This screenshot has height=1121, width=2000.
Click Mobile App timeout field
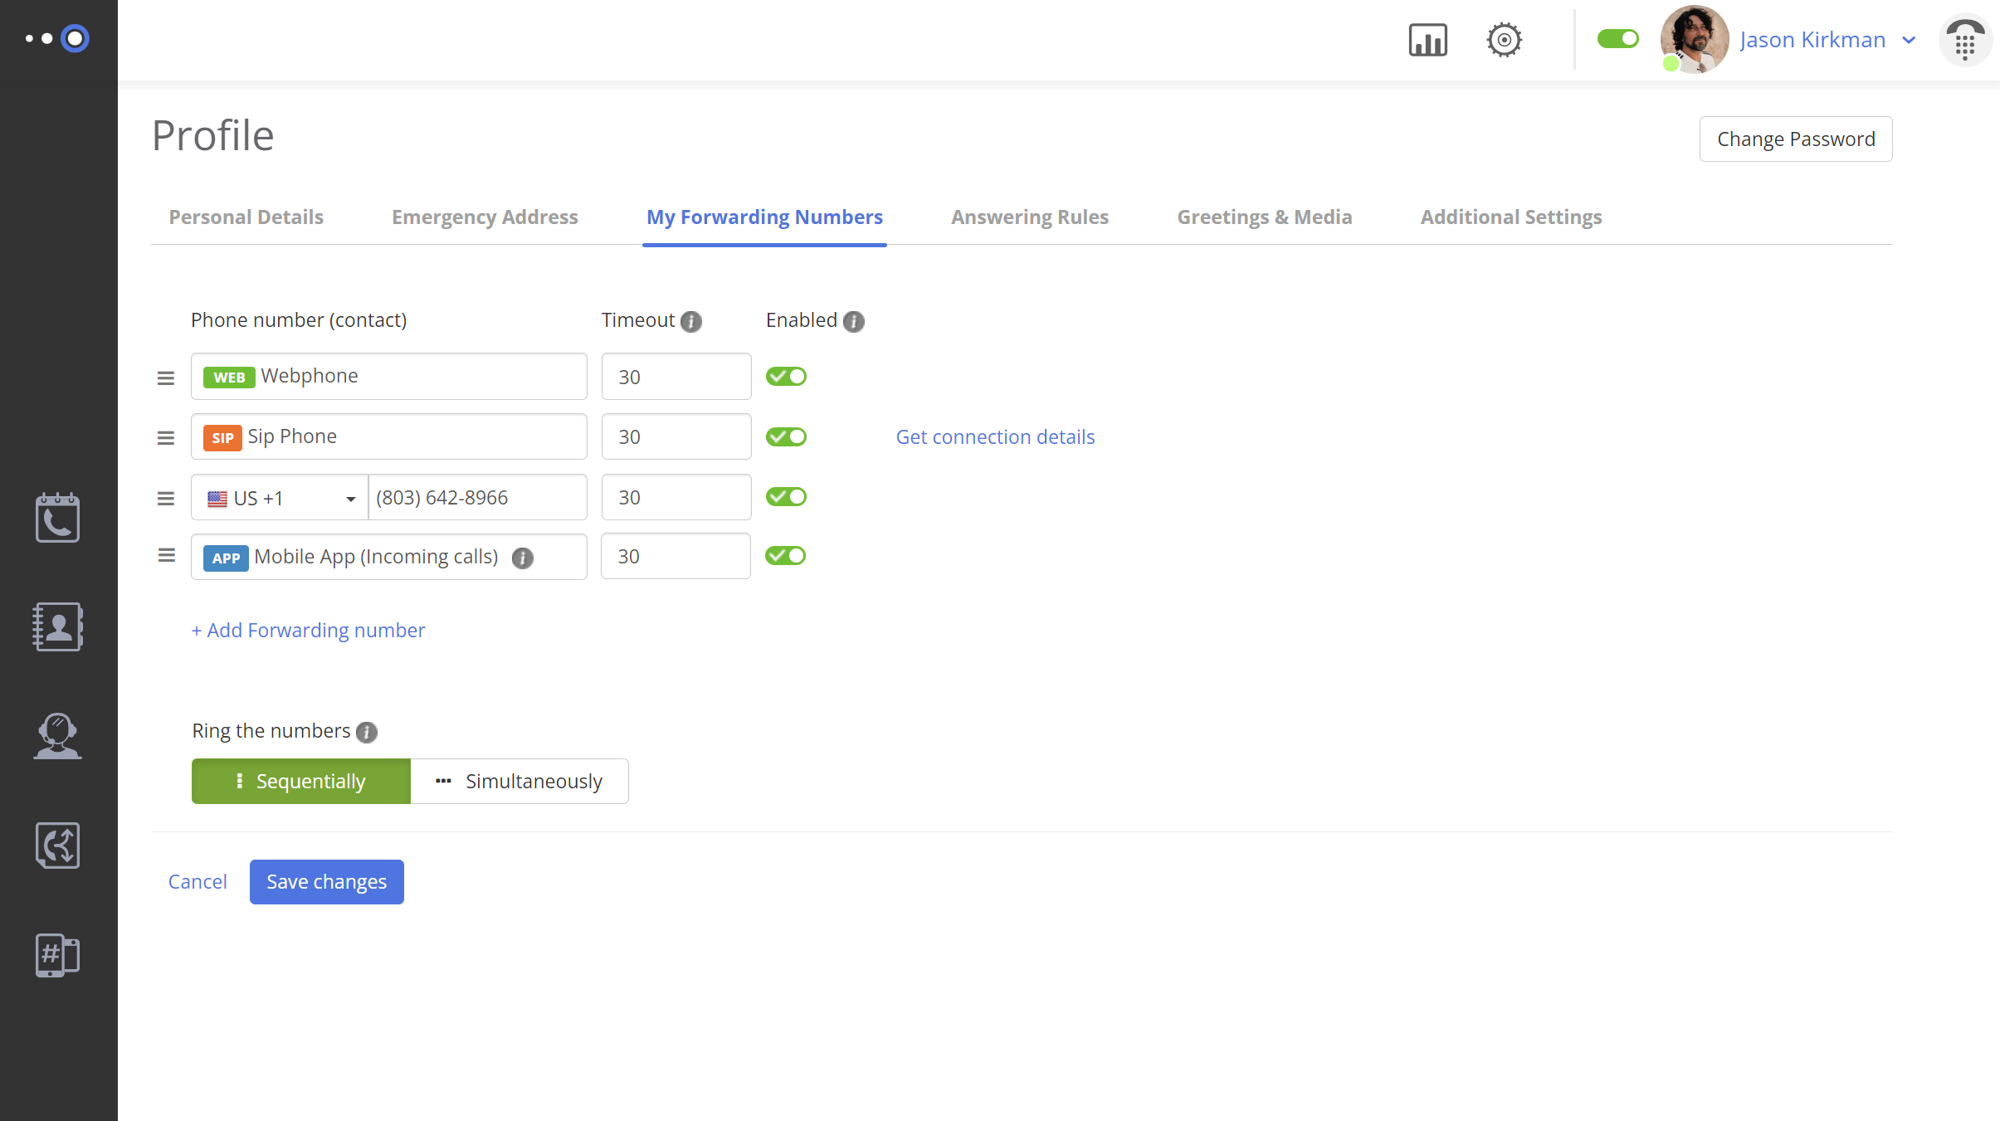(x=676, y=556)
